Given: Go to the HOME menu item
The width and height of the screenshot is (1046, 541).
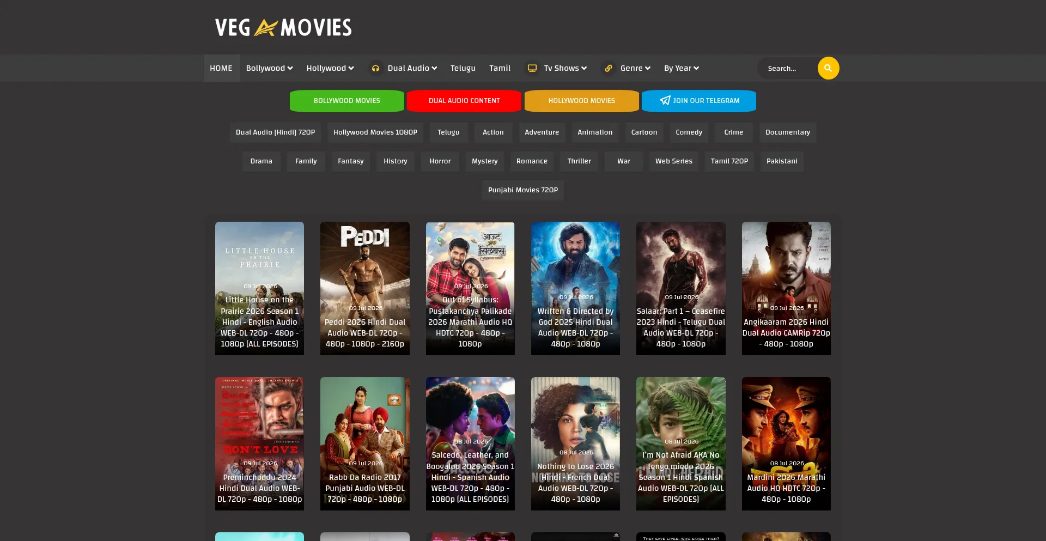Looking at the screenshot, I should (221, 68).
